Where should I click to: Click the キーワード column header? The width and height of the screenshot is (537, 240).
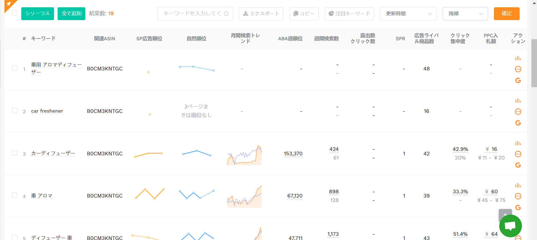[x=43, y=39]
